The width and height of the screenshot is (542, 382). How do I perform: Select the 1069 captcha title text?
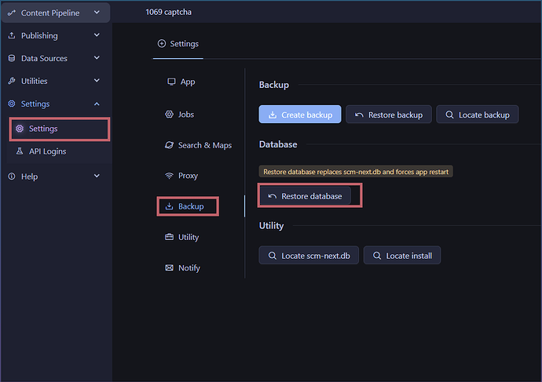168,13
